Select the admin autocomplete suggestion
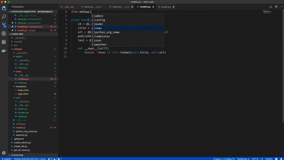 pyautogui.click(x=127, y=16)
